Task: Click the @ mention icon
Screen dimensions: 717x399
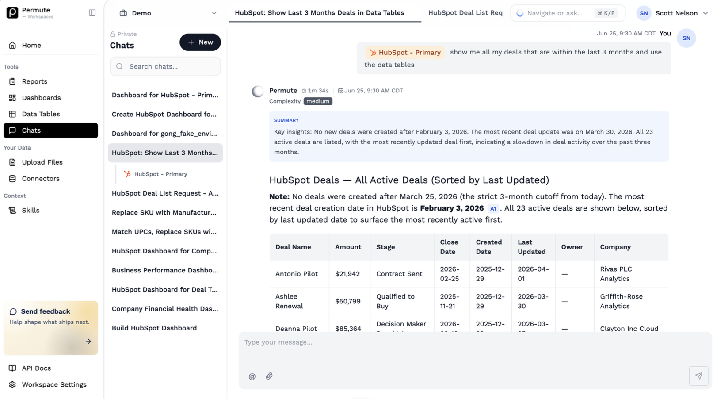Action: point(252,376)
